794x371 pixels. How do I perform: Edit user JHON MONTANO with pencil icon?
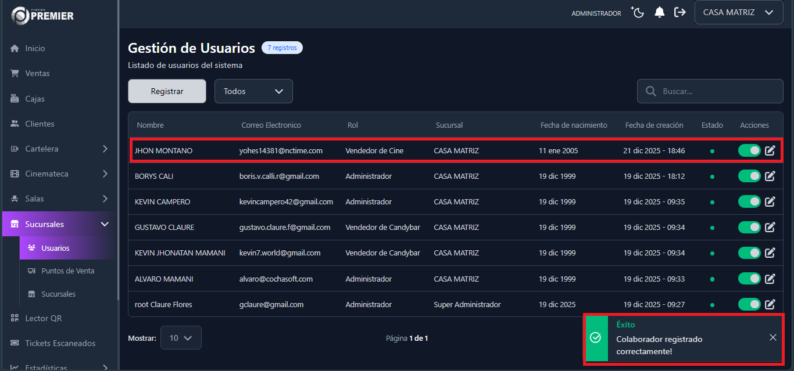tap(770, 151)
